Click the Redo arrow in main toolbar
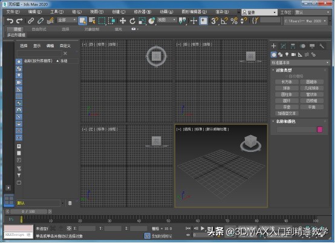This screenshot has height=243, width=335. (x=19, y=21)
